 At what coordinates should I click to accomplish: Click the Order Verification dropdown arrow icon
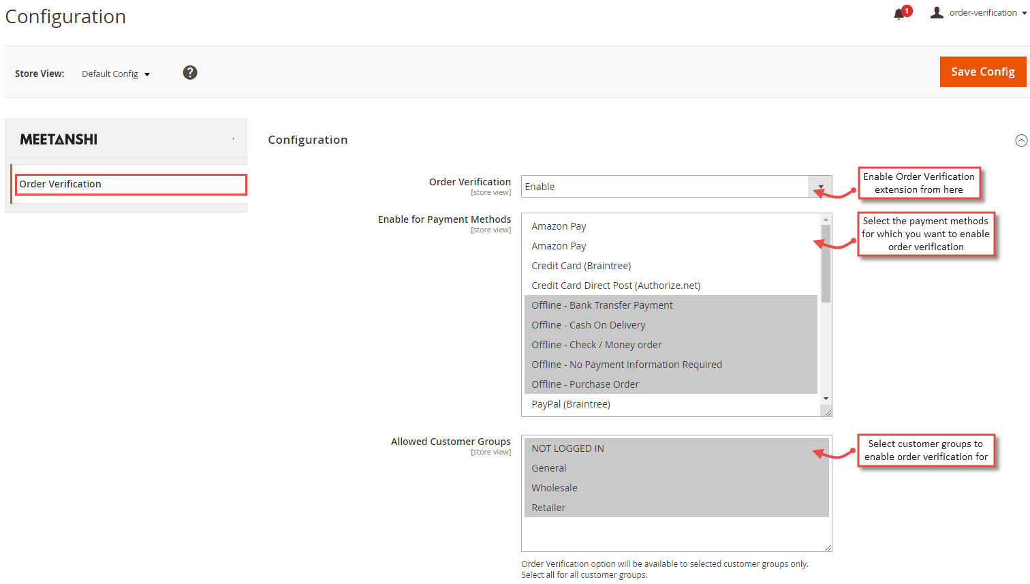(x=820, y=187)
